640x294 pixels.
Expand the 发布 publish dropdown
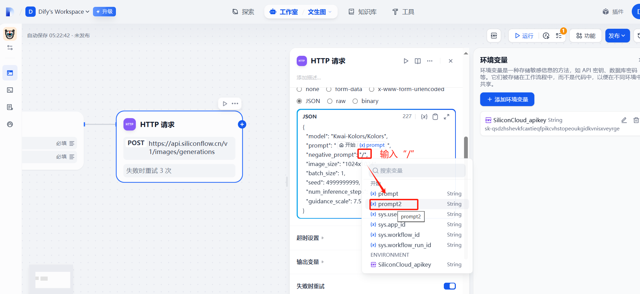pos(617,36)
